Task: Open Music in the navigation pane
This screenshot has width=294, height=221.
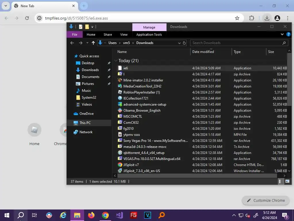Action: pyautogui.click(x=86, y=91)
